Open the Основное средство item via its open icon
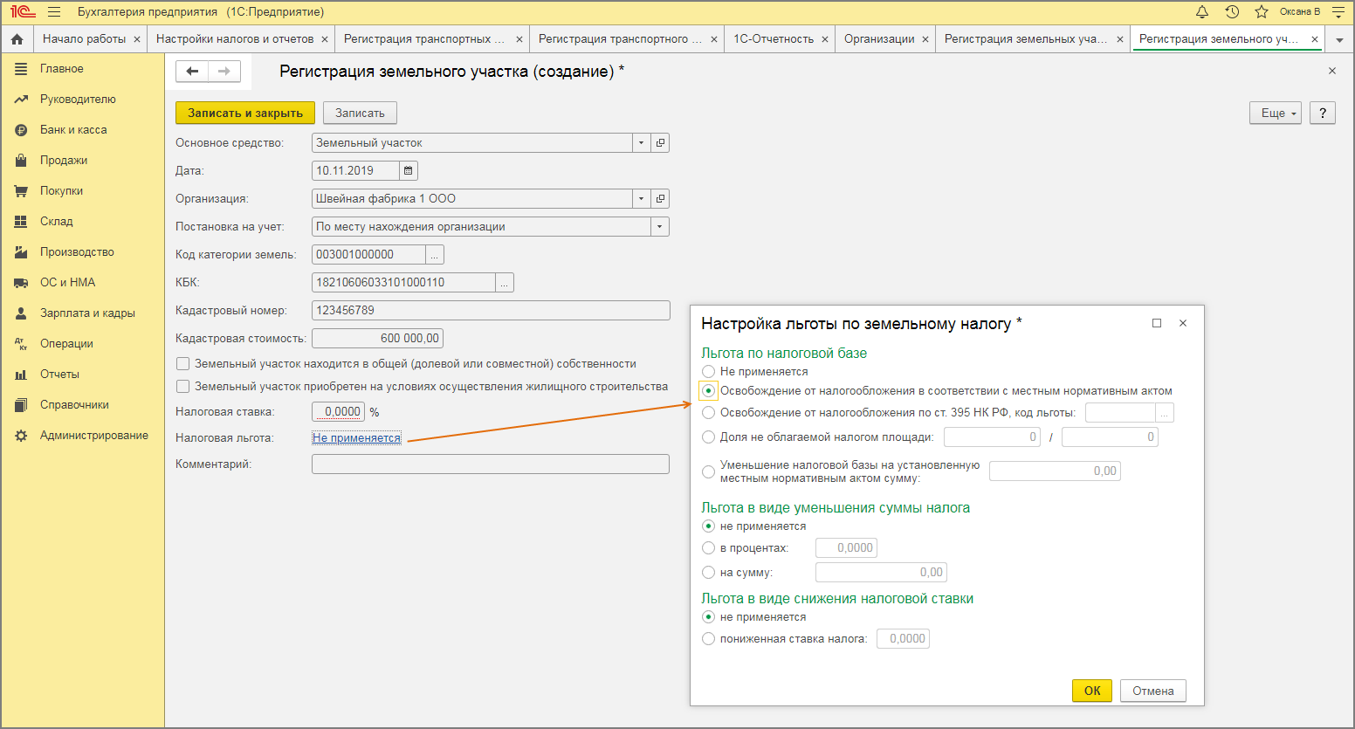 660,143
